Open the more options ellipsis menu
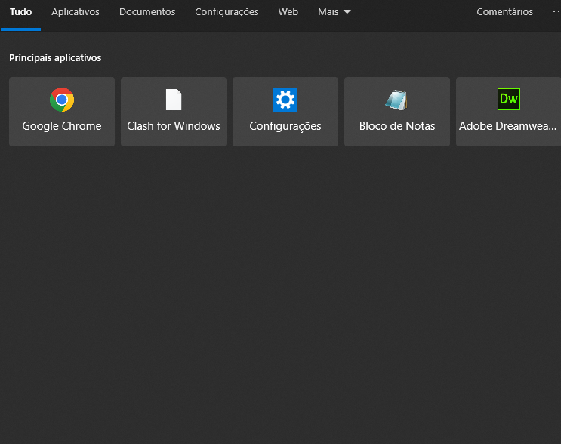 click(x=556, y=12)
